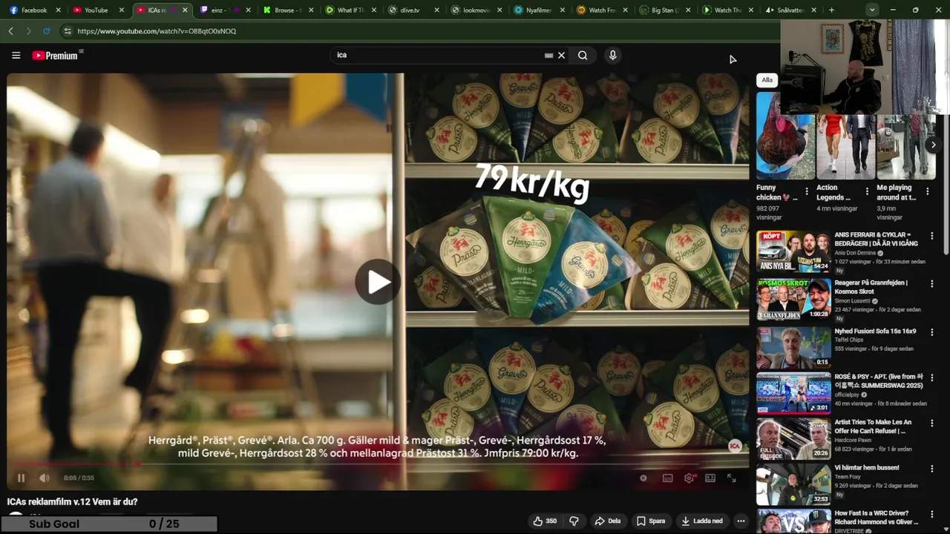Open Nyhed Fusion Sofa 15s thumbnail
This screenshot has width=950, height=534.
(x=793, y=347)
